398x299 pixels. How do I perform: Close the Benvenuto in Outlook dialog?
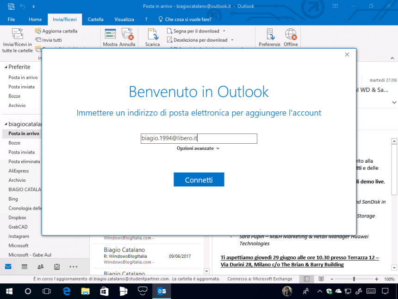(x=347, y=54)
